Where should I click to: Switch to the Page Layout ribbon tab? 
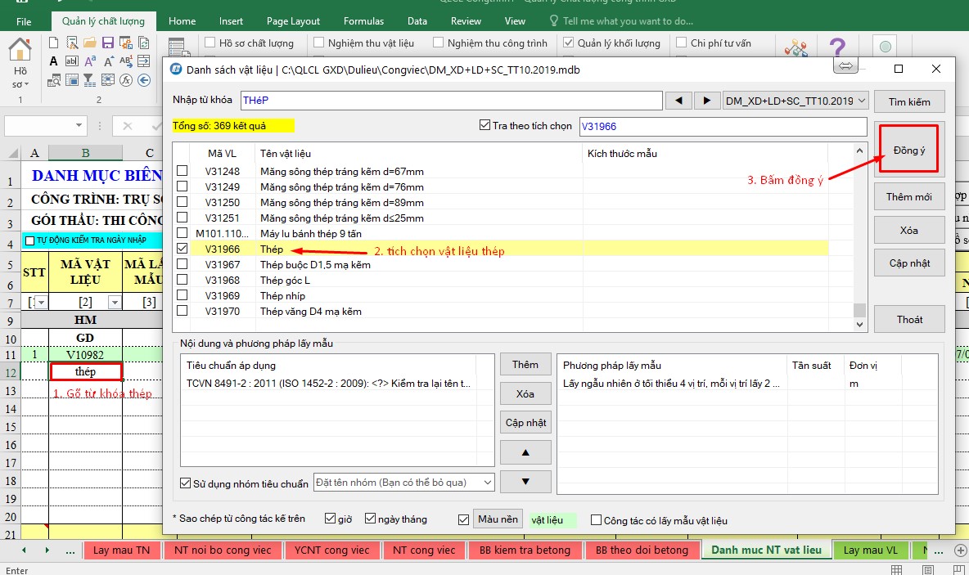(293, 21)
